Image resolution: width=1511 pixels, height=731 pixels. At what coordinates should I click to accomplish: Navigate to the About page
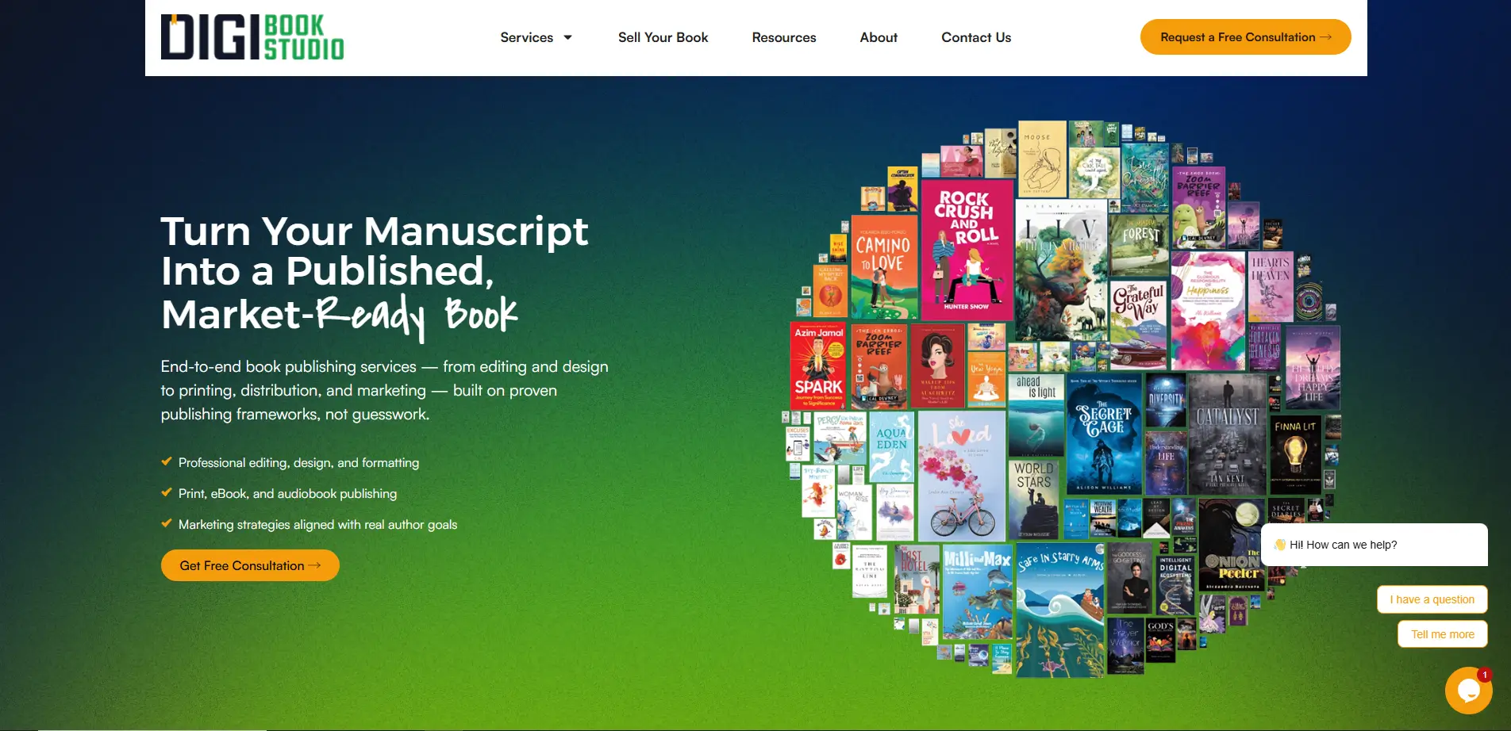[x=879, y=37]
